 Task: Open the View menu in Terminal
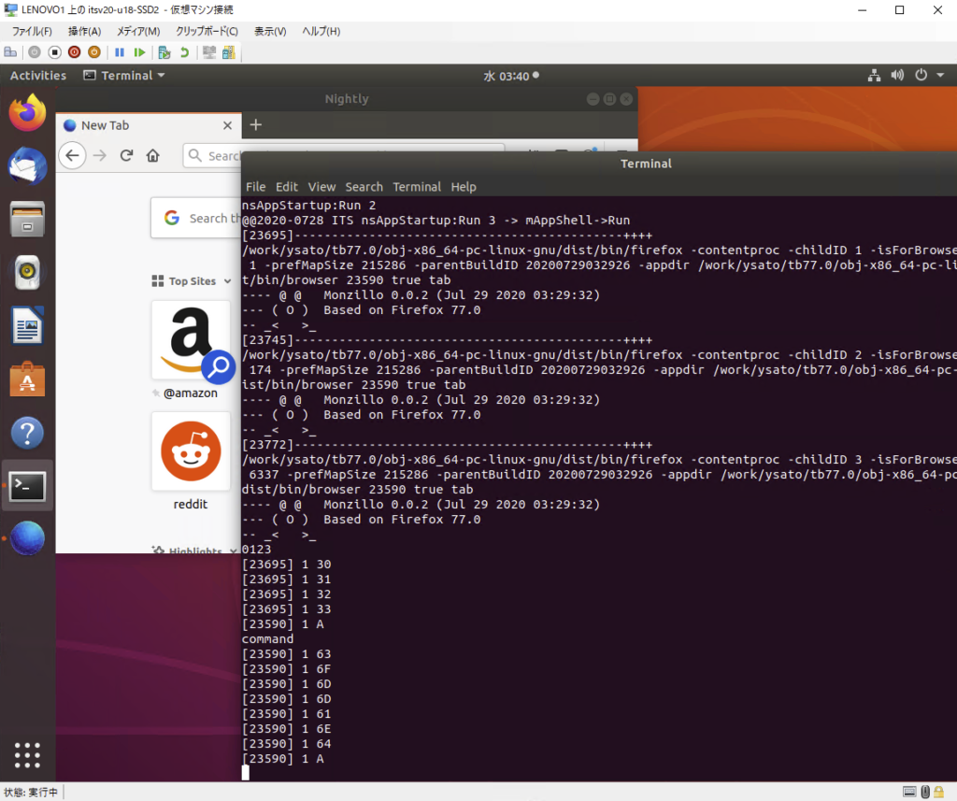(321, 187)
